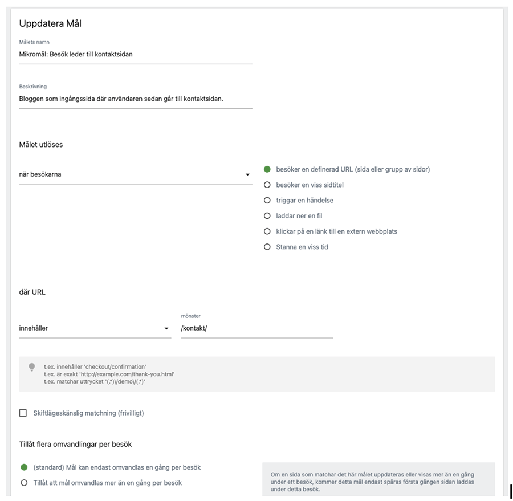Choose the 'laddar ner en fil' option
The width and height of the screenshot is (513, 501).
click(267, 216)
